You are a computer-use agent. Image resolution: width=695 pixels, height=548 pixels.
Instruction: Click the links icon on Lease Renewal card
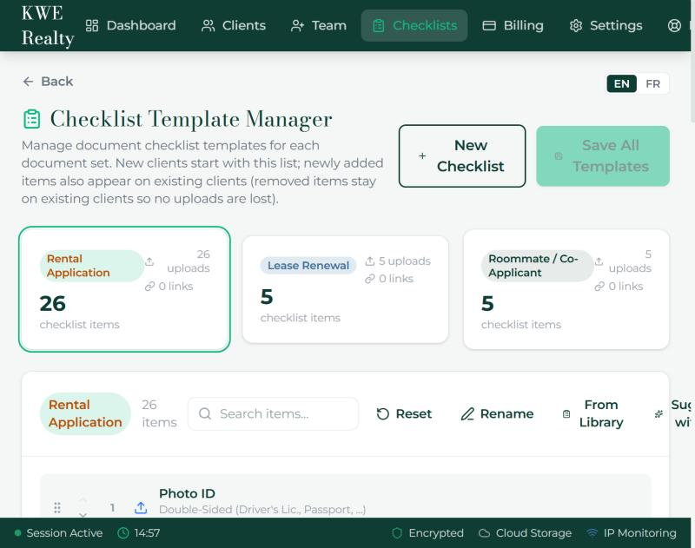[370, 279]
